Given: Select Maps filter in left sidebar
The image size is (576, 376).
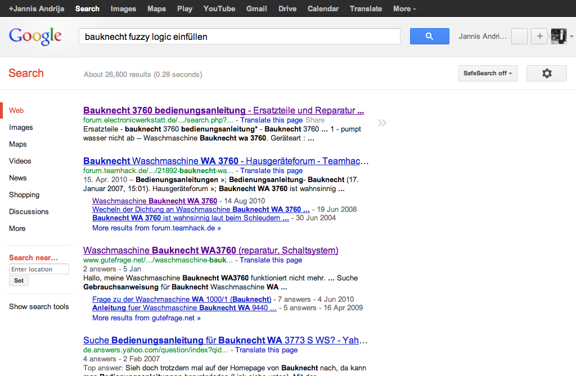Looking at the screenshot, I should [17, 144].
